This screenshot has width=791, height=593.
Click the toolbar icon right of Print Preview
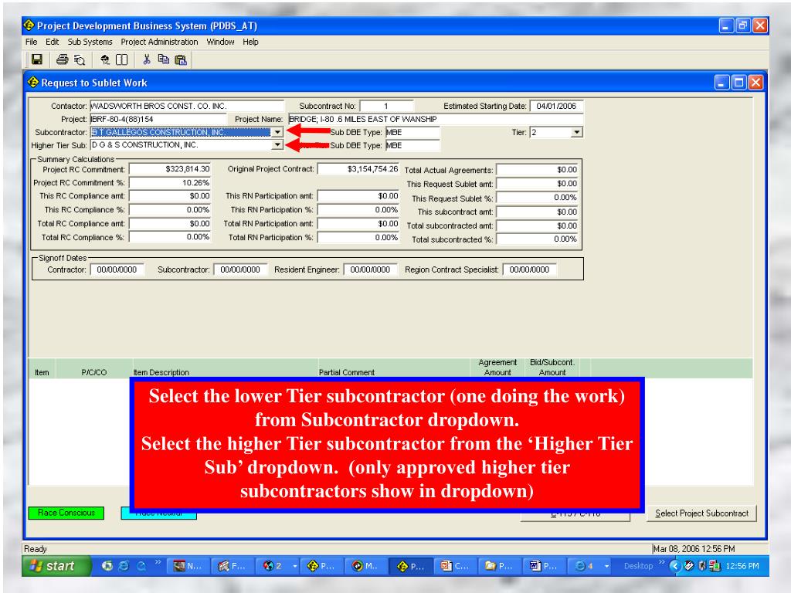(x=105, y=59)
